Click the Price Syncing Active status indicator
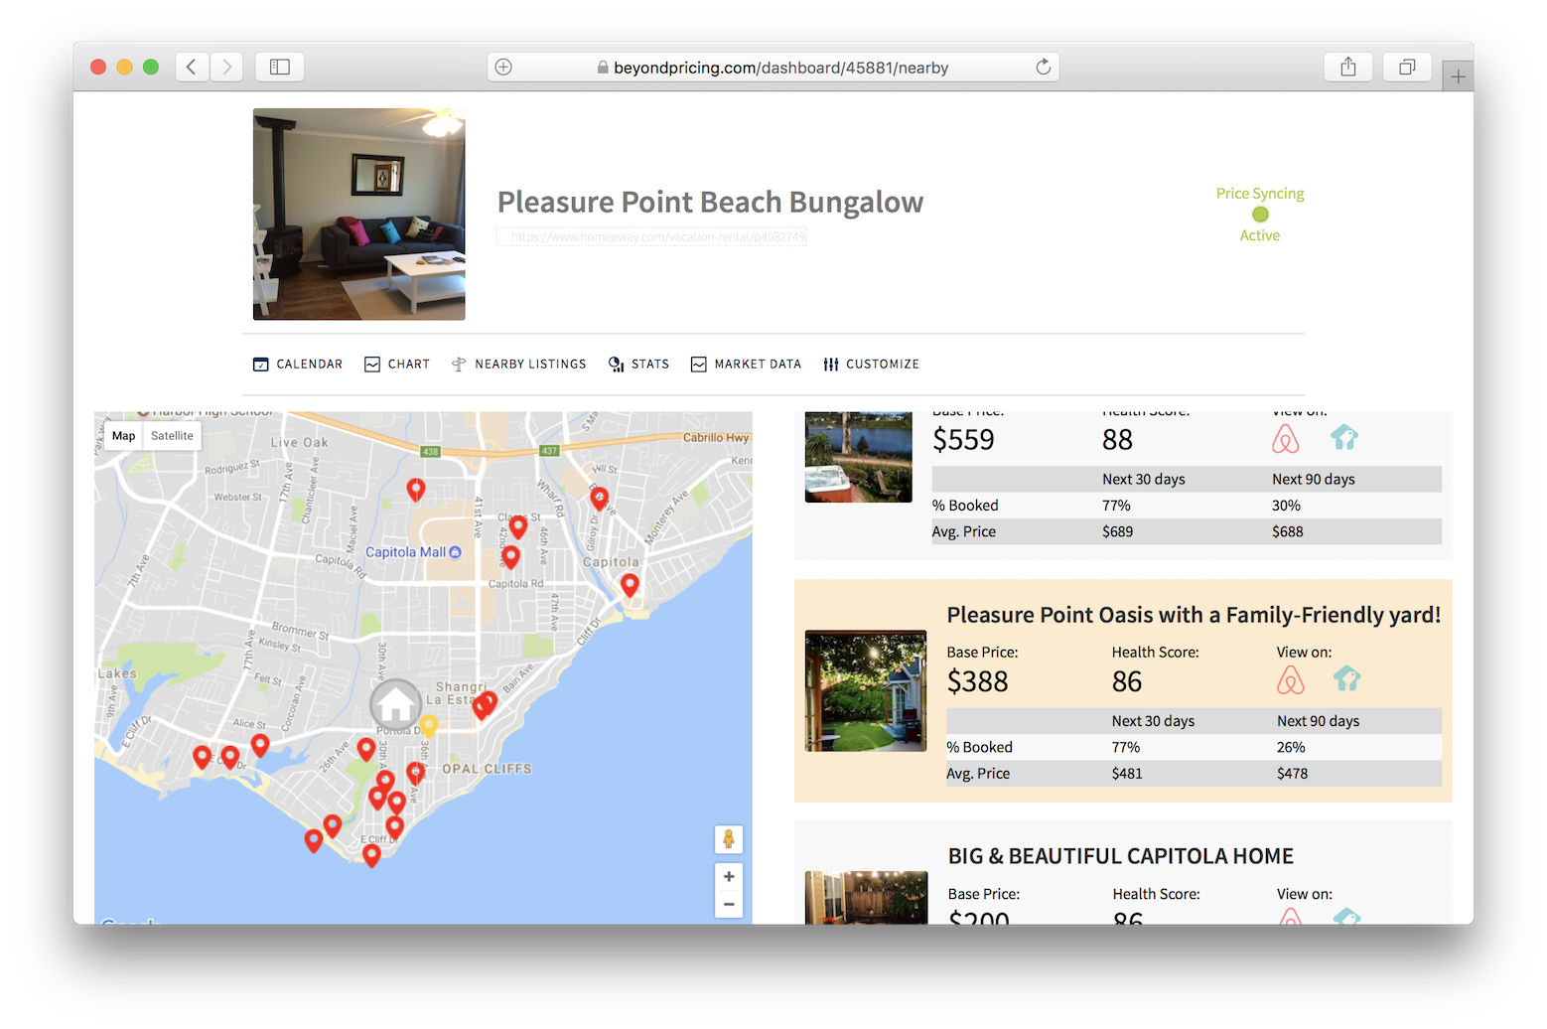Screen dimensions: 1547x1029 [x=1260, y=215]
